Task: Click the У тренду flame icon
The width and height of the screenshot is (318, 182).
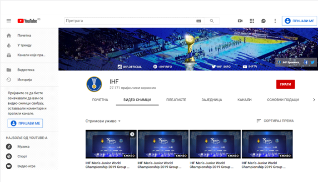Action: 9,45
